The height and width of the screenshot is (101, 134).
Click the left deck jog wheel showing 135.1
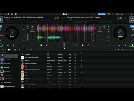tap(12, 33)
